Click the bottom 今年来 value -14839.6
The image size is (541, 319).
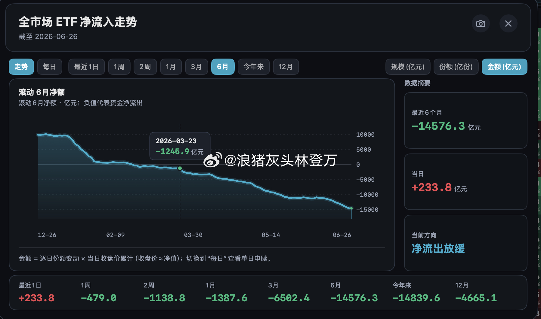point(416,298)
